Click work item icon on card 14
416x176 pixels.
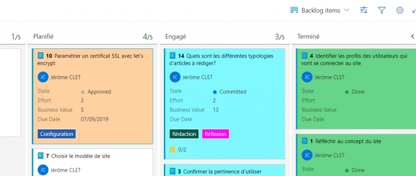tap(172, 56)
